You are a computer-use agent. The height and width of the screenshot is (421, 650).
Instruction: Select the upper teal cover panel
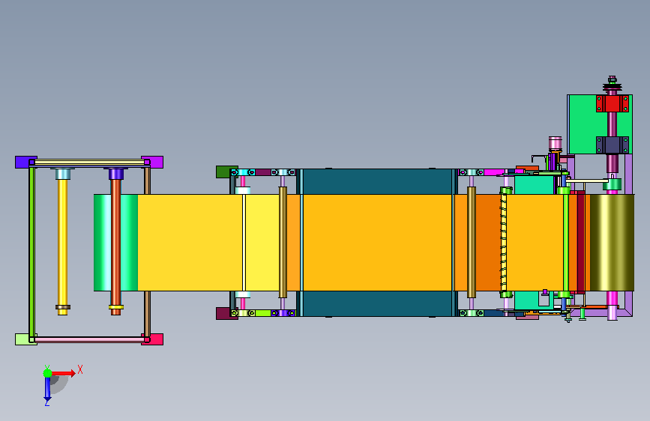pos(377,181)
